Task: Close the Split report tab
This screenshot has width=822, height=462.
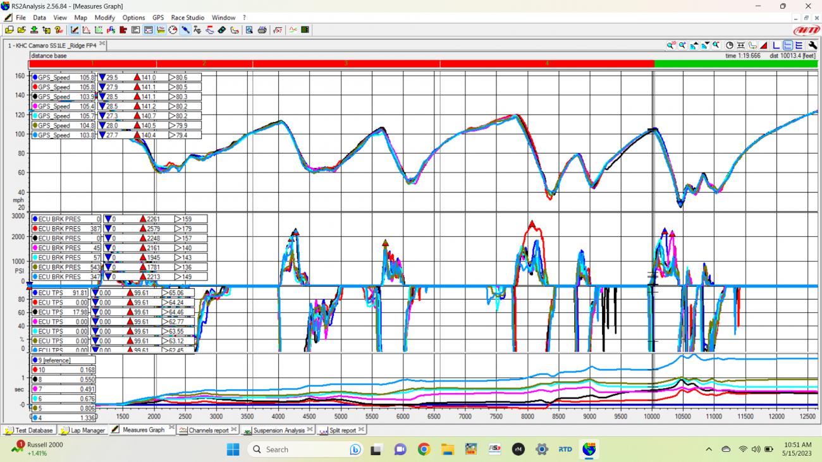Action: pyautogui.click(x=361, y=429)
